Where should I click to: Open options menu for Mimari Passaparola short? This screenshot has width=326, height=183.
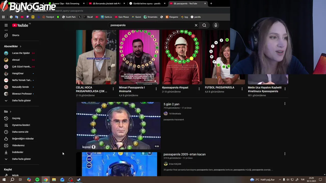click(x=156, y=89)
